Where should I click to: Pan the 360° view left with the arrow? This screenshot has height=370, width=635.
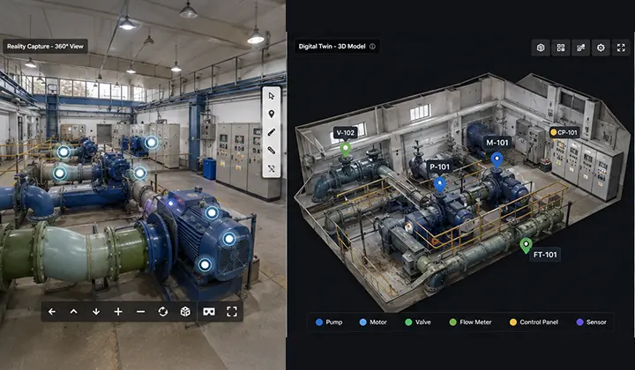(x=52, y=311)
